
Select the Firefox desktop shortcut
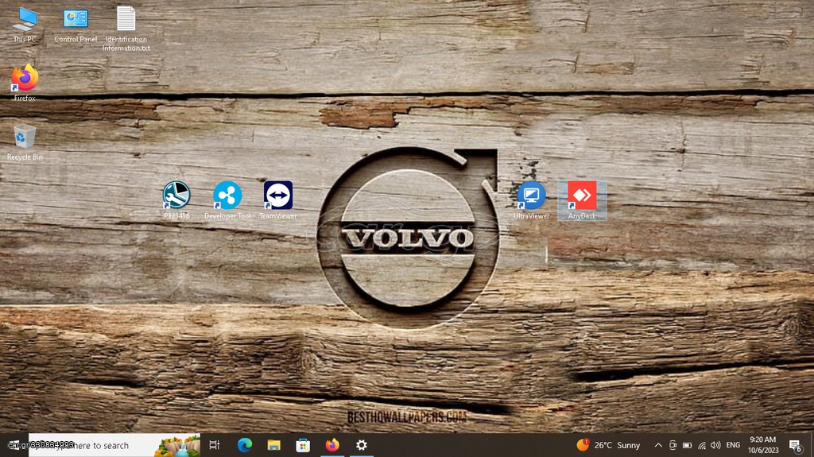coord(25,83)
